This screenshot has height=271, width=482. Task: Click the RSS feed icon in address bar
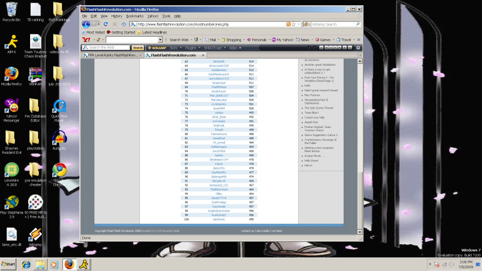tap(288, 24)
